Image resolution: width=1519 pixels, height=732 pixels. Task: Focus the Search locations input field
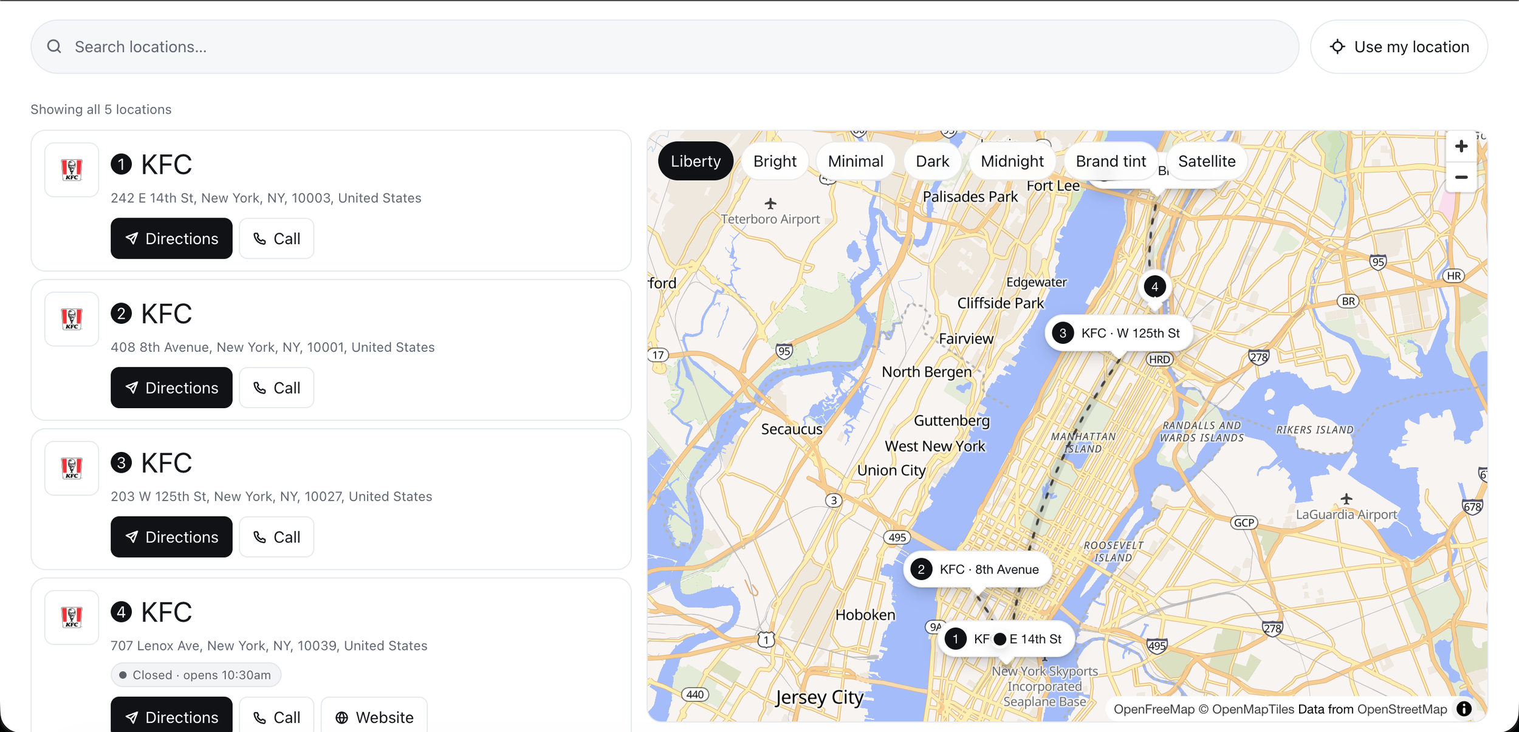pyautogui.click(x=665, y=47)
